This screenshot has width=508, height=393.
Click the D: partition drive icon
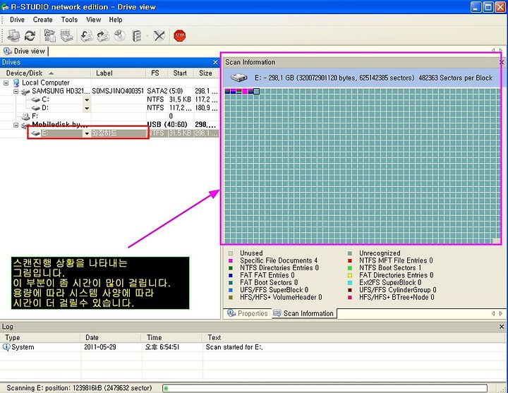tap(36, 108)
